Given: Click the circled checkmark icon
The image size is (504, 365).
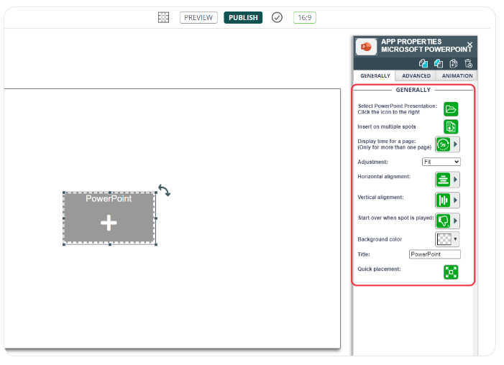Looking at the screenshot, I should [277, 17].
